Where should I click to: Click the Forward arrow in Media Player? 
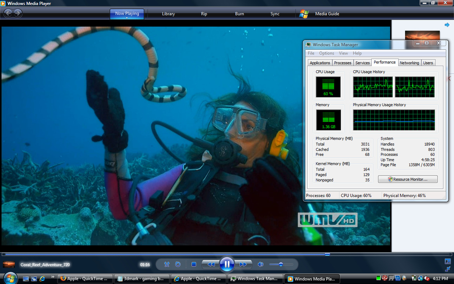(18, 13)
